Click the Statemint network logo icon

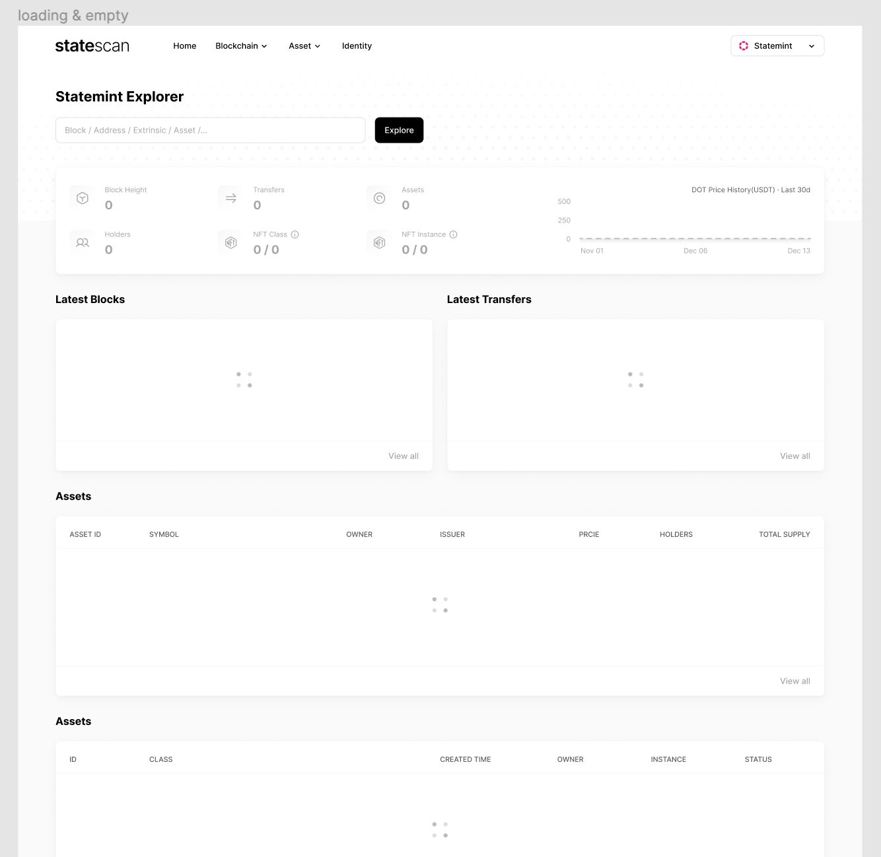point(744,46)
